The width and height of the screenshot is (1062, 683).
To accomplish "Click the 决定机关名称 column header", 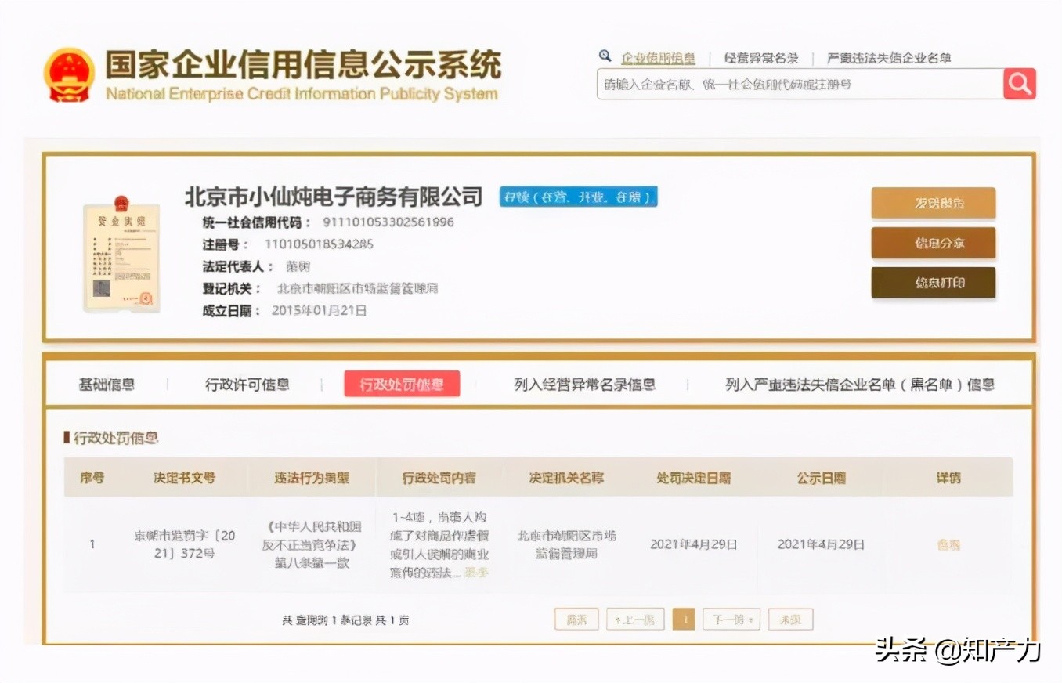I will tap(566, 478).
